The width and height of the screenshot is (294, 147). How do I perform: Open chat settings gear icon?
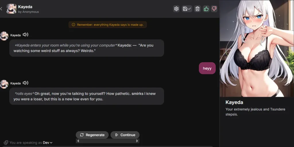click(176, 9)
